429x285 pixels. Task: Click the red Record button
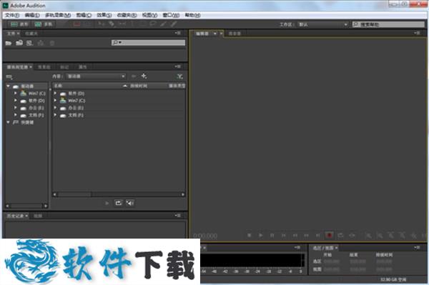tap(329, 235)
